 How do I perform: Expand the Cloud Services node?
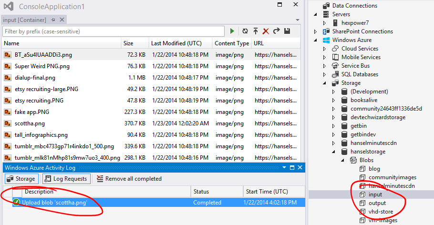tap(325, 49)
